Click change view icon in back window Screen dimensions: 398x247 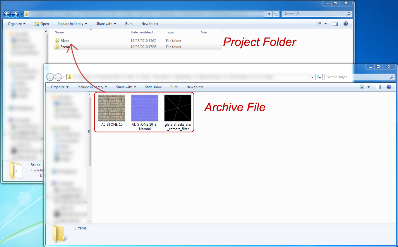[x=319, y=24]
